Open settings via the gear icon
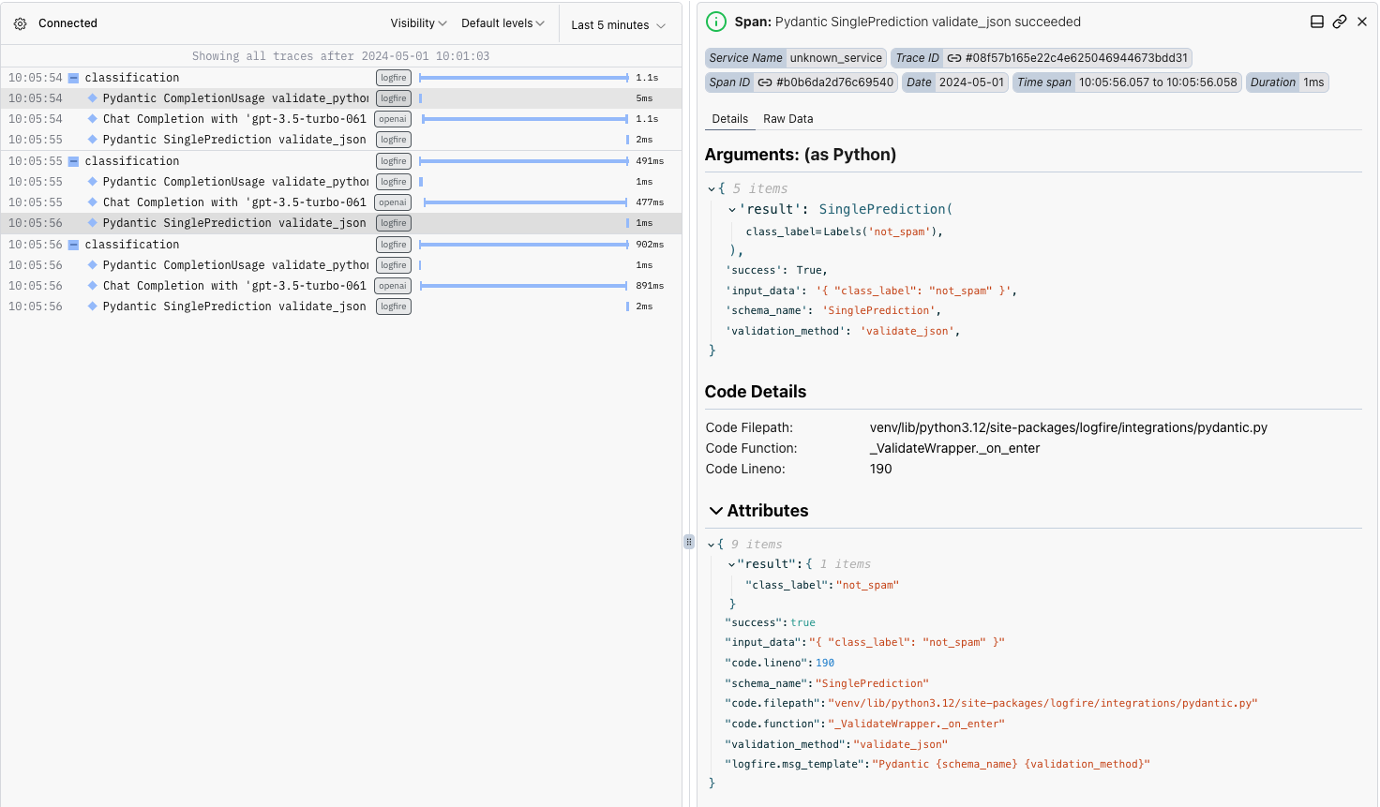This screenshot has height=807, width=1380. [20, 23]
